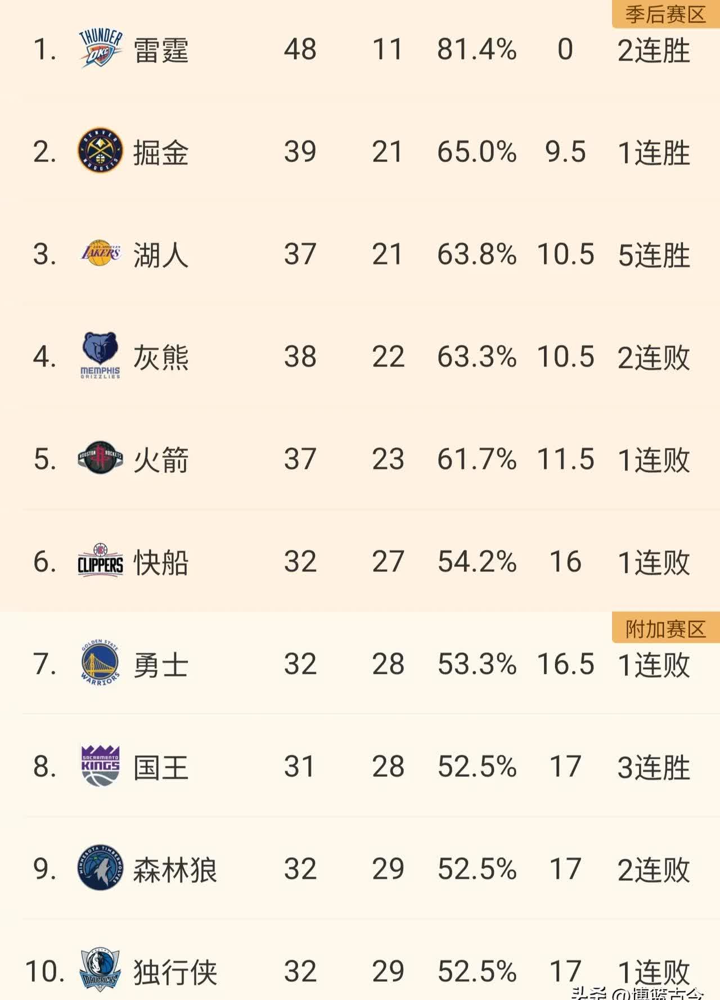Select the 季后赛区 label tag
The height and width of the screenshot is (1000, 720).
[665, 14]
